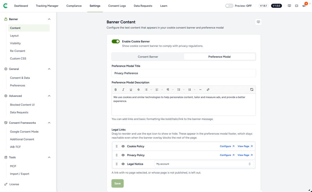Collapse the General sidebar section

point(49,69)
